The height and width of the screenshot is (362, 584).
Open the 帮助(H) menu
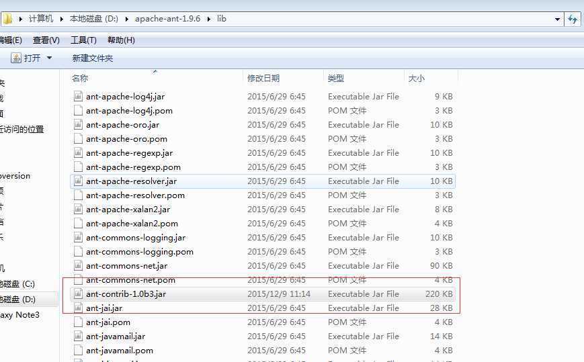point(121,40)
